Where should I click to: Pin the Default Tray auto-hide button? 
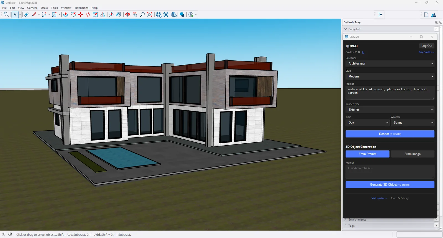437,22
